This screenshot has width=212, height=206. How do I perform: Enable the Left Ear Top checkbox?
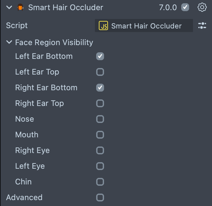tap(100, 72)
